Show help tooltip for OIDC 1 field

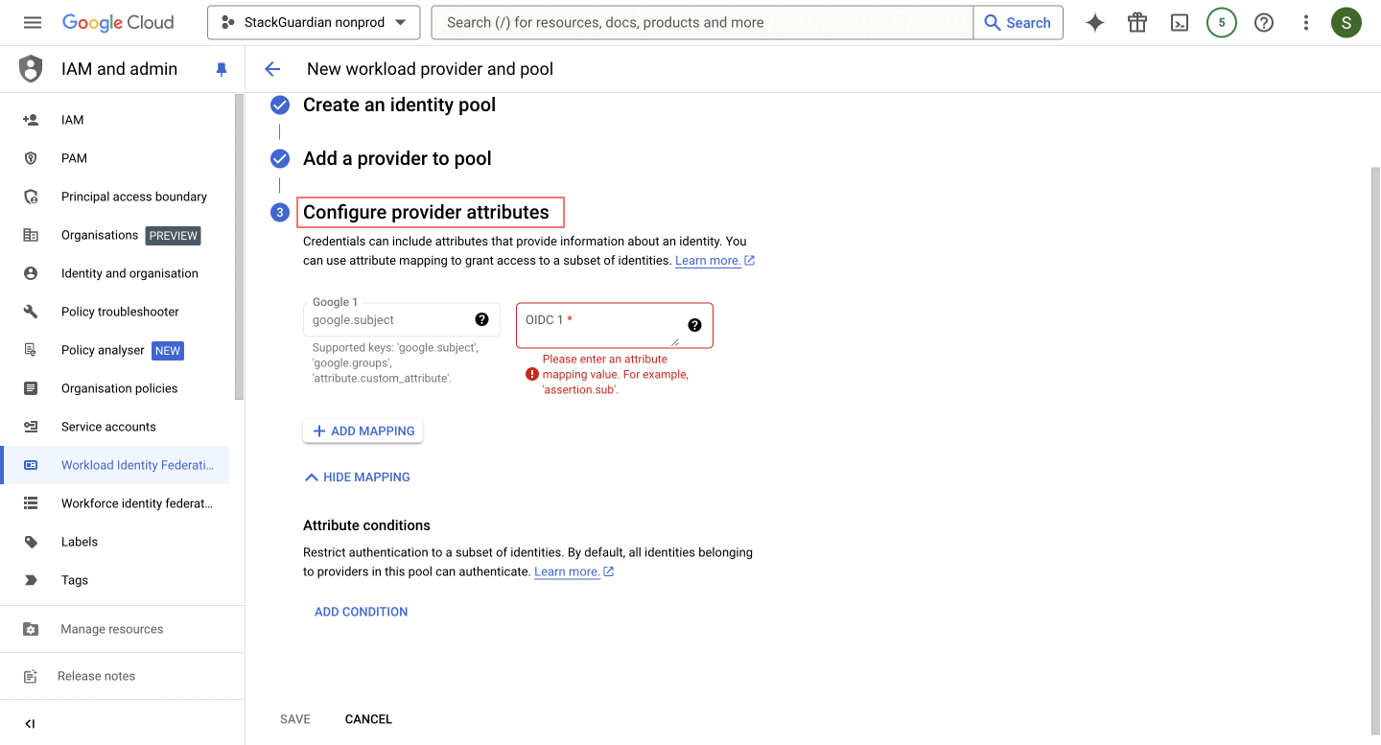(x=694, y=325)
